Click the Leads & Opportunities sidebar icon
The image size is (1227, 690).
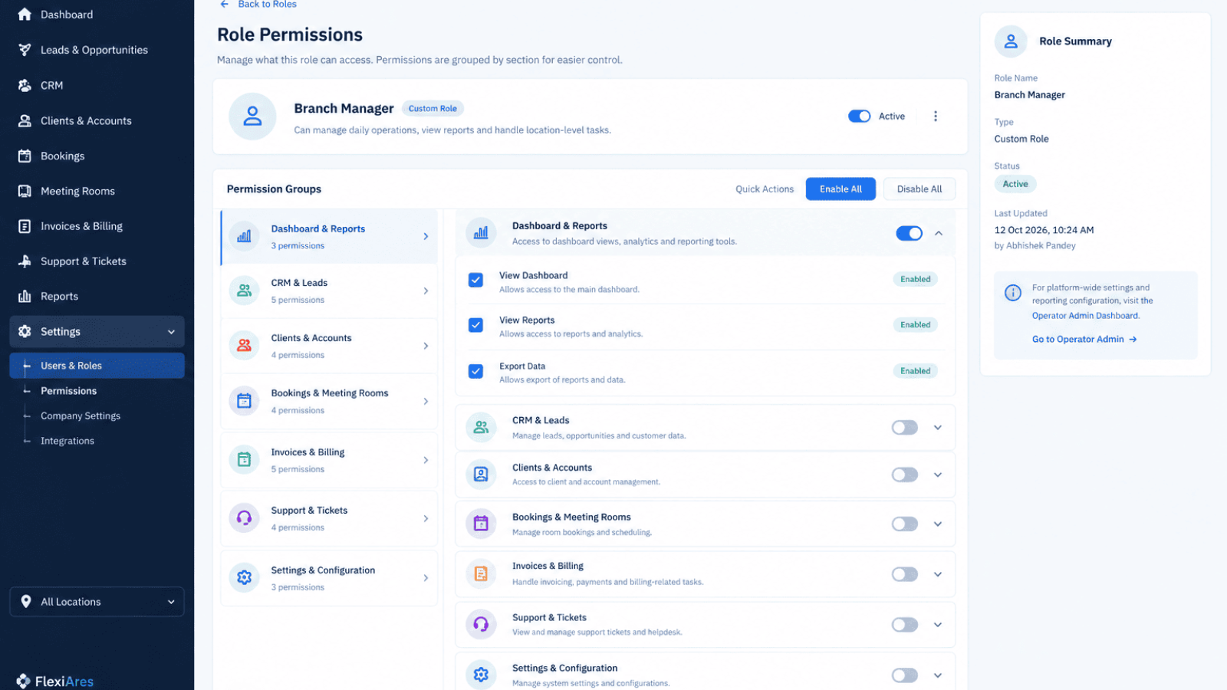(25, 50)
